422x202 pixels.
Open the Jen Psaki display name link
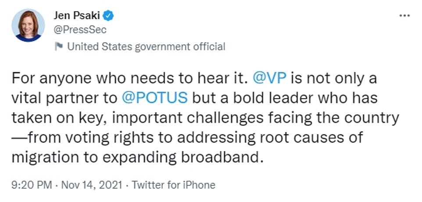click(x=78, y=16)
